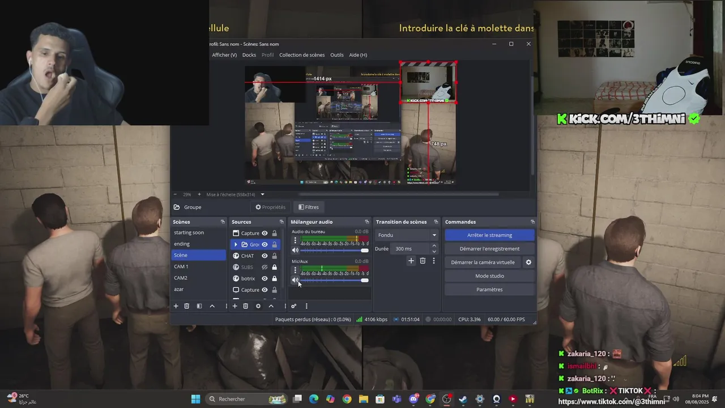Mute Audio du bureau speaker icon
725x408 pixels.
(x=295, y=250)
